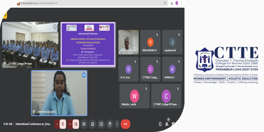The image size is (264, 132).
Task: Select SRIDHARSINI M participant tile
Action: tap(150, 42)
